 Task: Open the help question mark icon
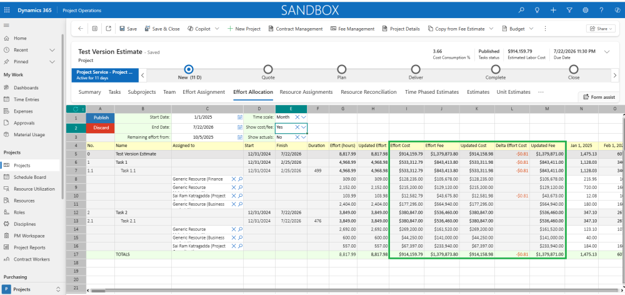601,11
